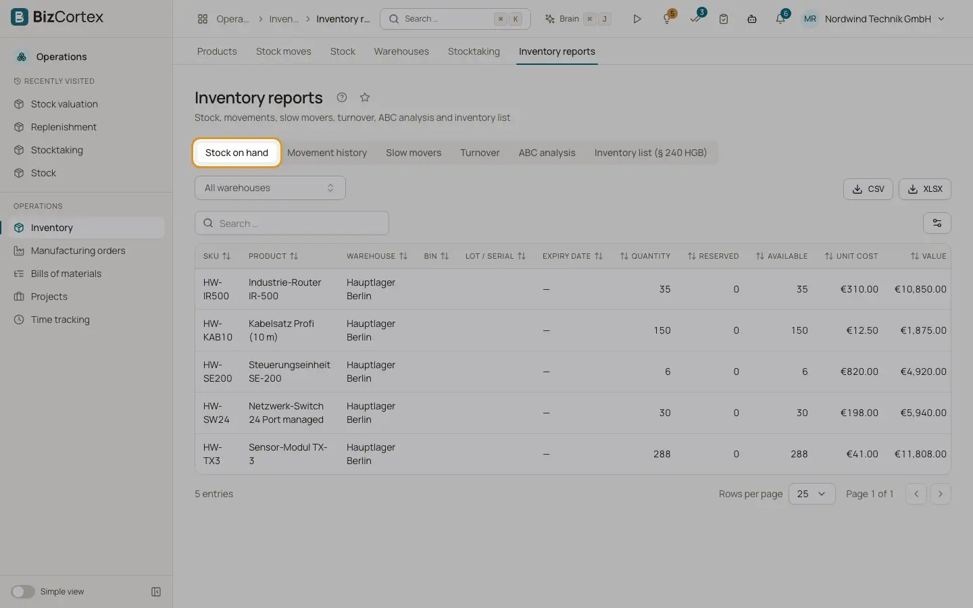
Task: Sort the table by SKU column
Action: [217, 256]
